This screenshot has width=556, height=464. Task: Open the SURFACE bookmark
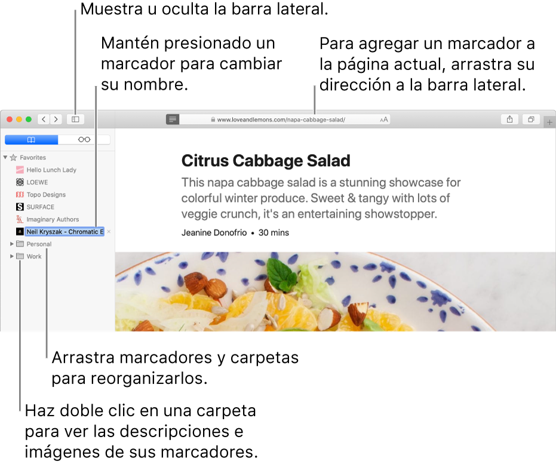coord(41,207)
